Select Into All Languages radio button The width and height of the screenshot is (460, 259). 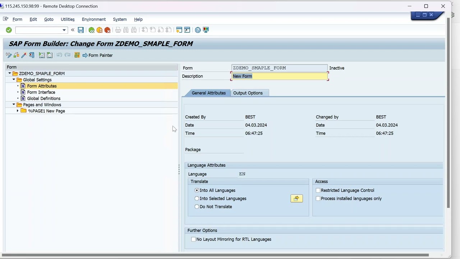pyautogui.click(x=197, y=190)
